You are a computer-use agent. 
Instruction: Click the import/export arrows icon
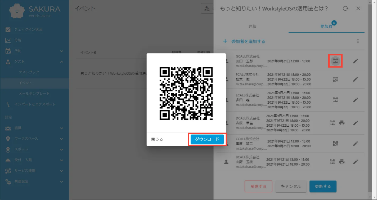point(8,104)
